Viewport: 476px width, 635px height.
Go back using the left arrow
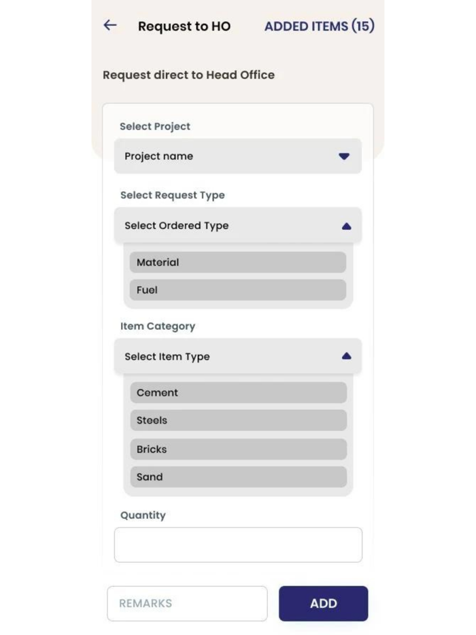(x=110, y=26)
